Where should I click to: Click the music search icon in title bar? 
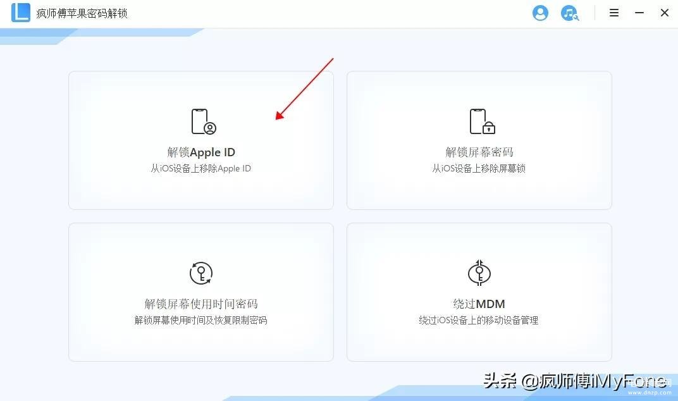569,13
